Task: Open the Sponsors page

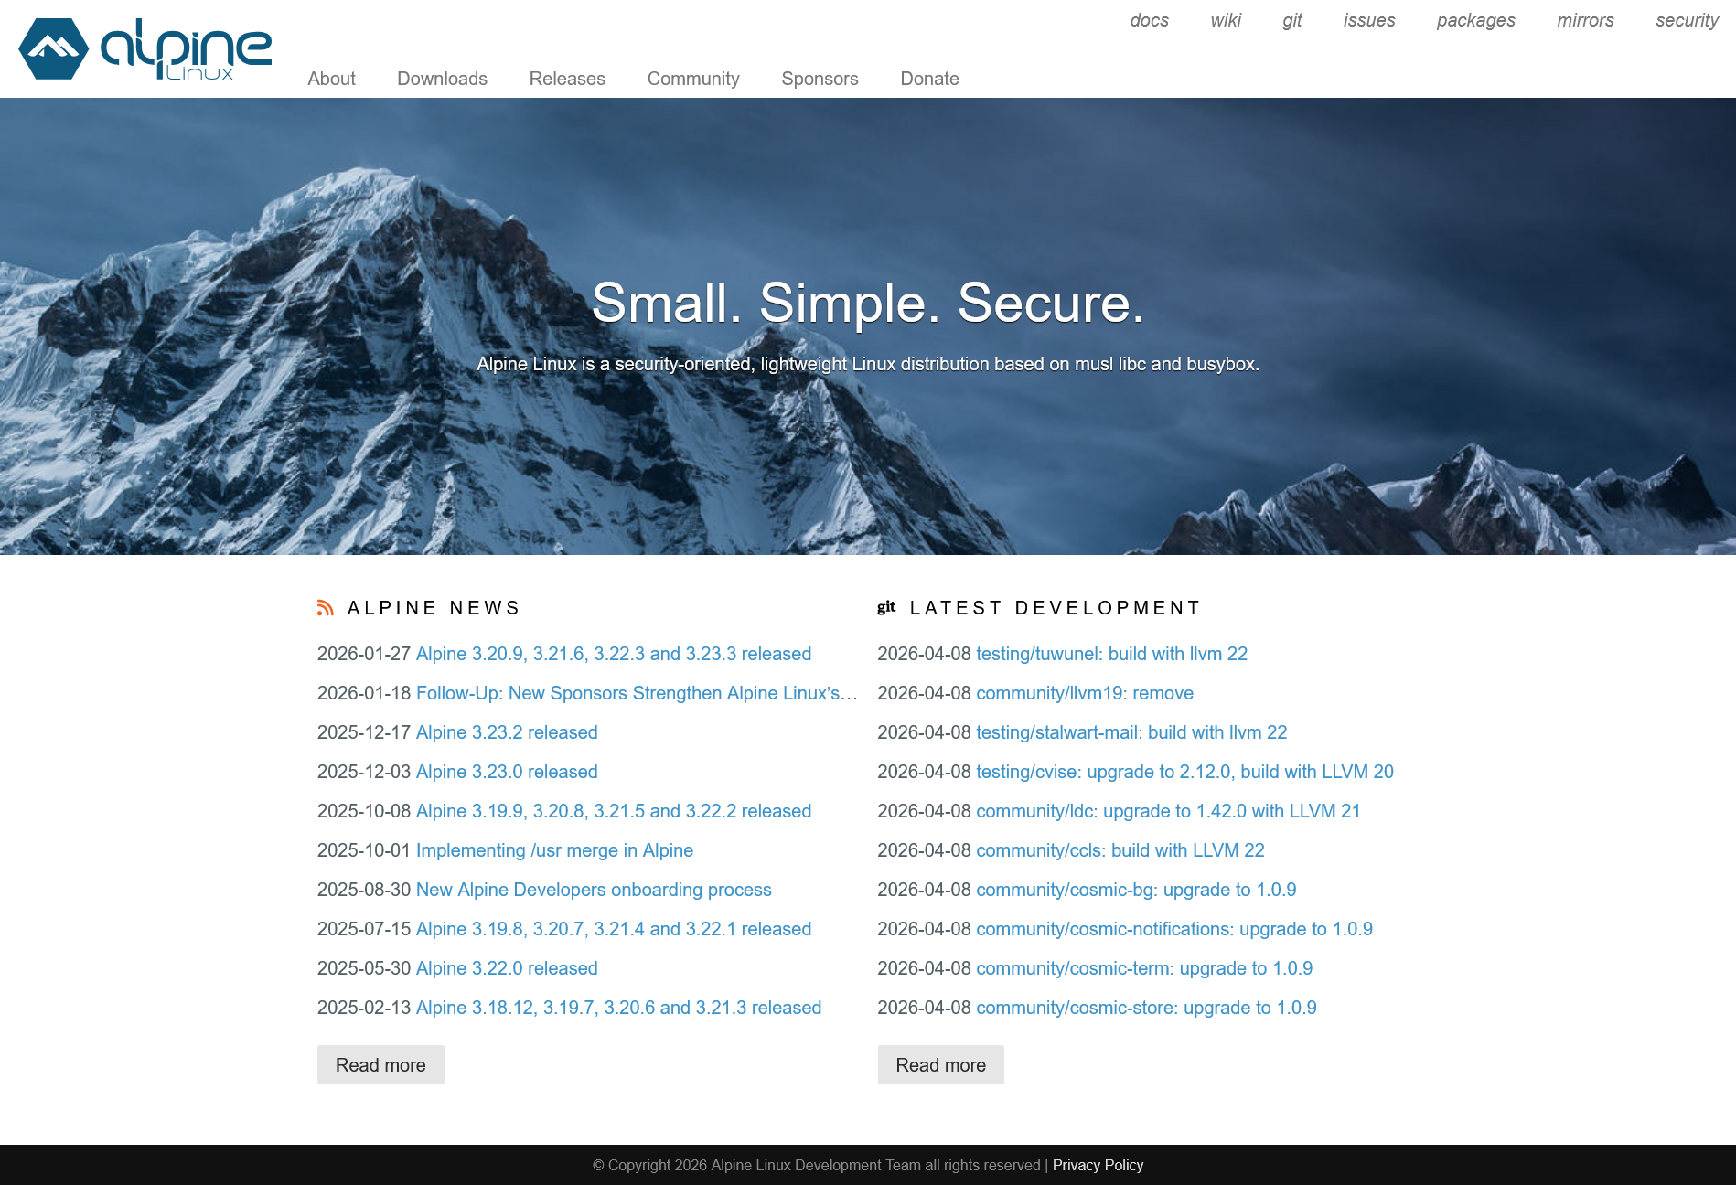Action: [x=820, y=79]
